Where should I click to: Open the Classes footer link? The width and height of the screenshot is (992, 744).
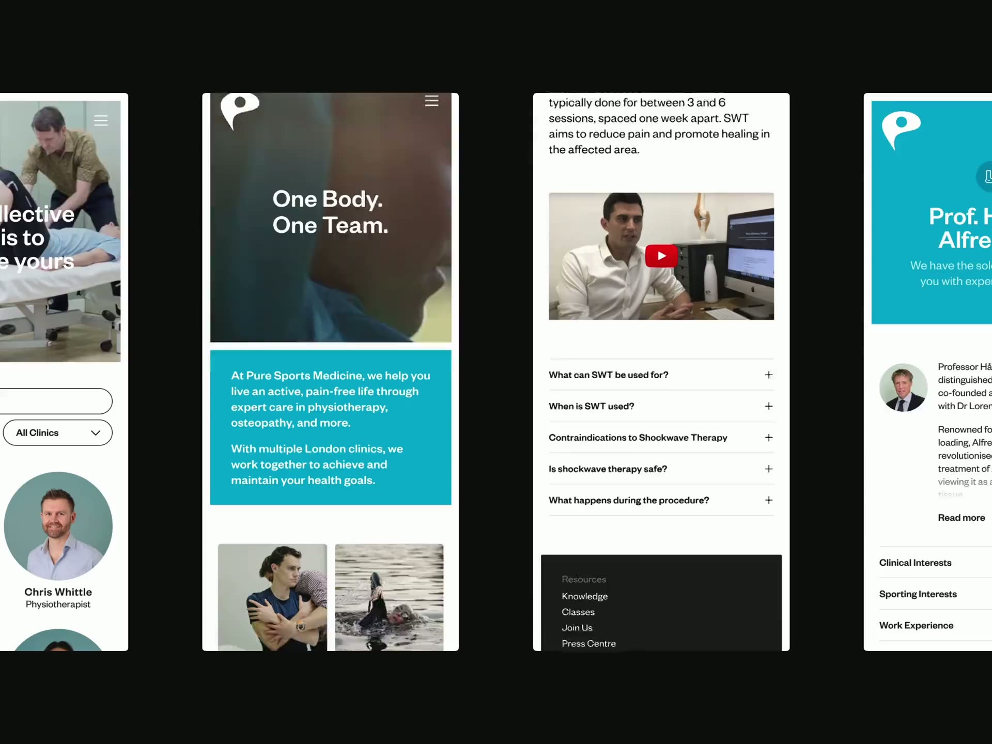pyautogui.click(x=578, y=612)
